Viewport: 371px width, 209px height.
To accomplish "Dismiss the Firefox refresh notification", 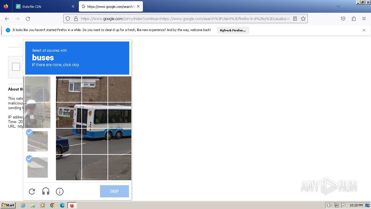I will click(364, 30).
